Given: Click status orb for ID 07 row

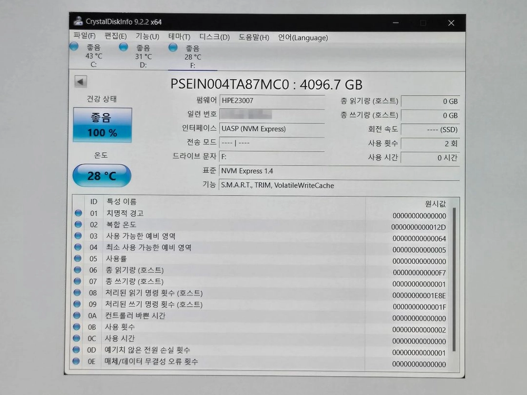Looking at the screenshot, I should [77, 281].
